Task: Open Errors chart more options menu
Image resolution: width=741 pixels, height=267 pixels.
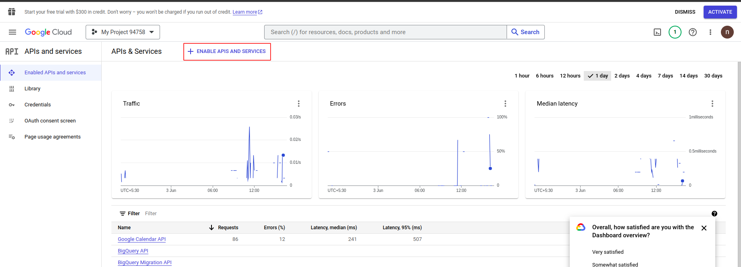Action: click(x=505, y=104)
